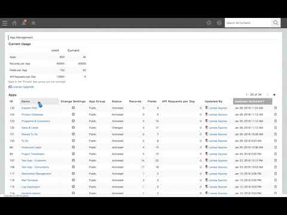Delete app 133 with trash icon
The image size is (287, 215).
point(276,107)
